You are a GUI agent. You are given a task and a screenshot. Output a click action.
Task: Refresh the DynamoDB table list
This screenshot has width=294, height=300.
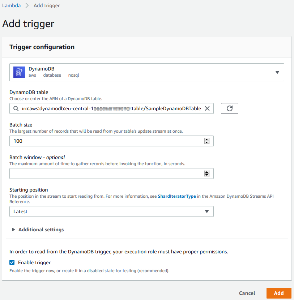tap(230, 108)
